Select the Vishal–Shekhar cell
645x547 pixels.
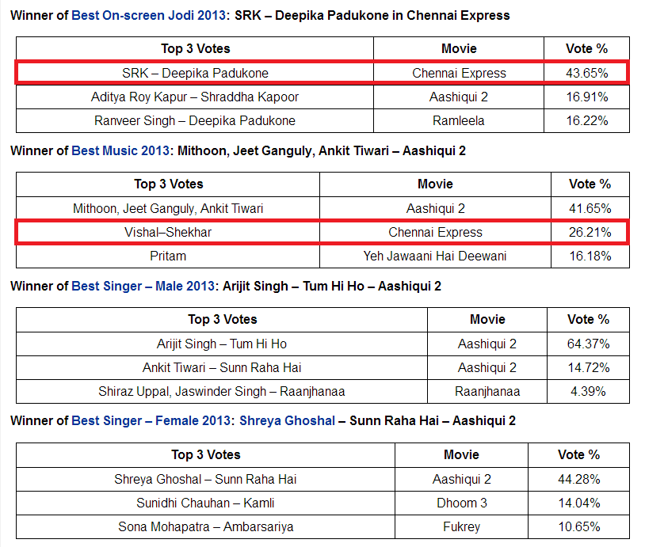coord(168,232)
